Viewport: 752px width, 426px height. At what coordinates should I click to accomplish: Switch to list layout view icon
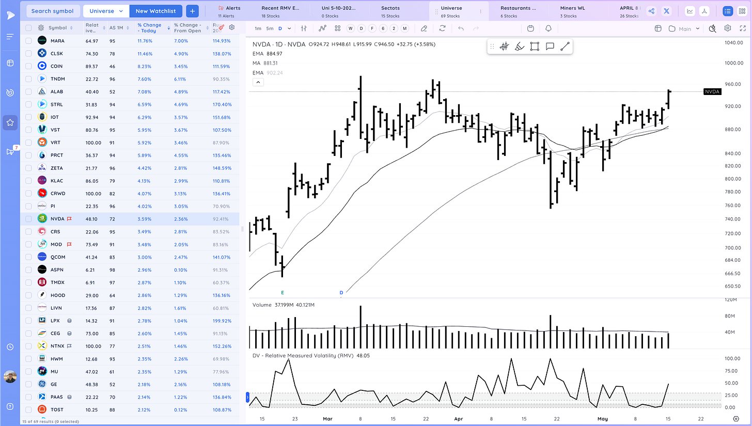(727, 11)
